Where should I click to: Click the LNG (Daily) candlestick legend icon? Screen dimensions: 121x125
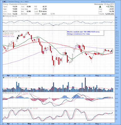[3, 32]
